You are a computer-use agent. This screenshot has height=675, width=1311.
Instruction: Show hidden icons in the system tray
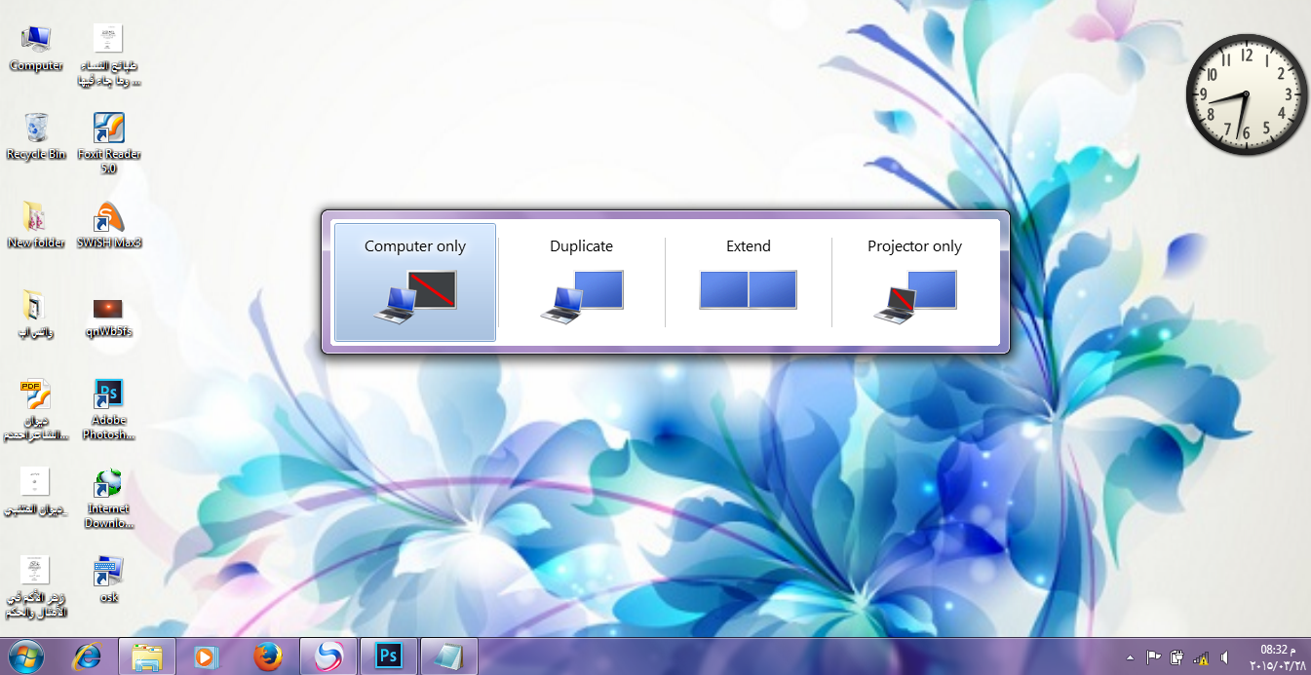click(x=1130, y=657)
